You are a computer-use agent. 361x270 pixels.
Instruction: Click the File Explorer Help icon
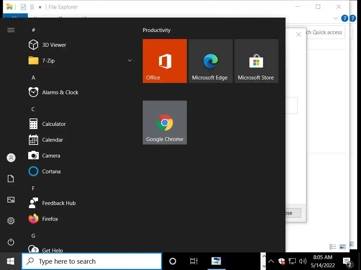[344, 18]
